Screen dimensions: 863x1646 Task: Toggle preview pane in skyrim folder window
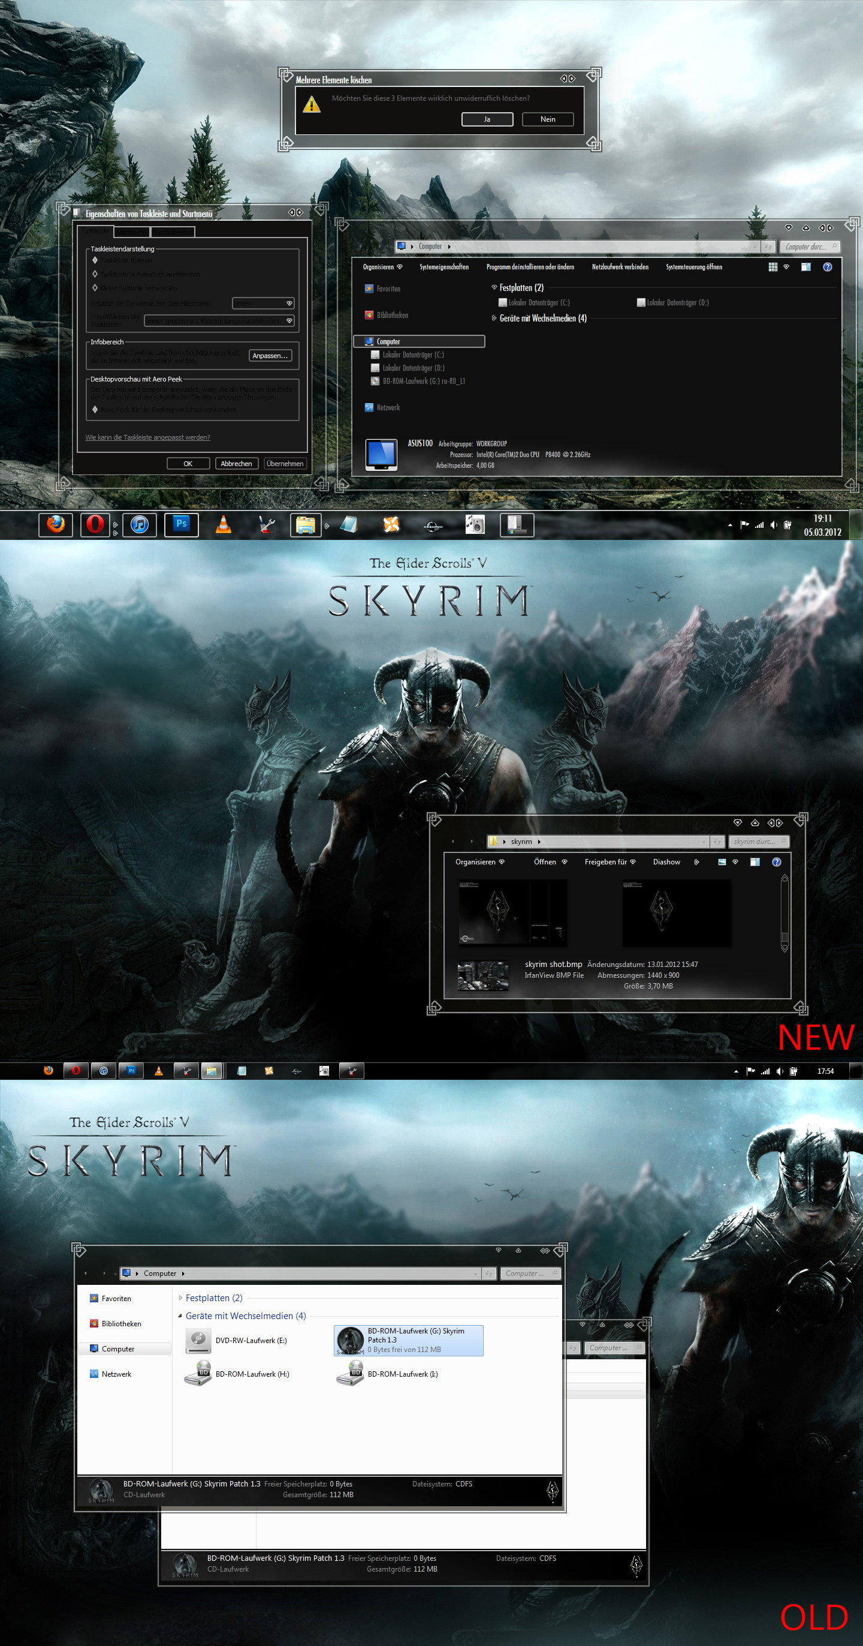coord(755,862)
